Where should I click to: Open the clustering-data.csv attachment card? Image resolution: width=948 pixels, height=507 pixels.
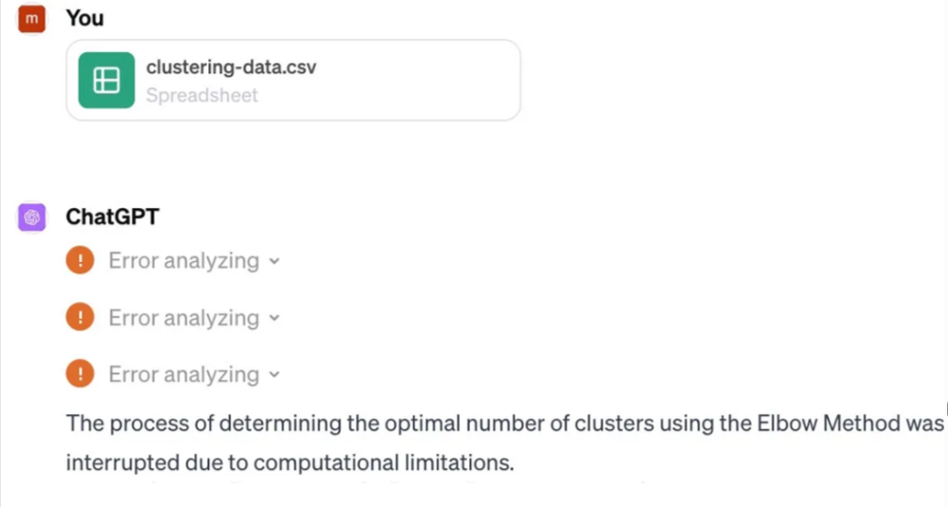click(x=293, y=79)
